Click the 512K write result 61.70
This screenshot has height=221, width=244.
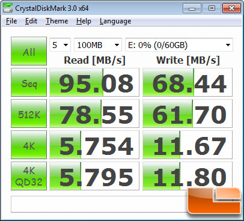click(188, 114)
